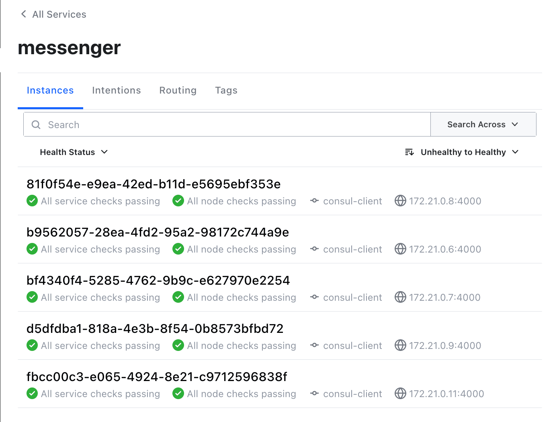Click the globe icon beside 172.21.0.11:4000
The image size is (559, 422).
[x=400, y=393]
